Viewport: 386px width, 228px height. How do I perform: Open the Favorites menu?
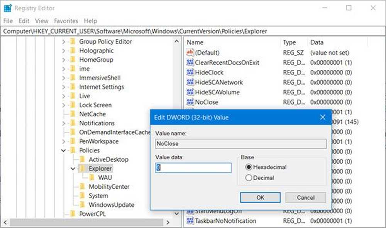[66, 21]
